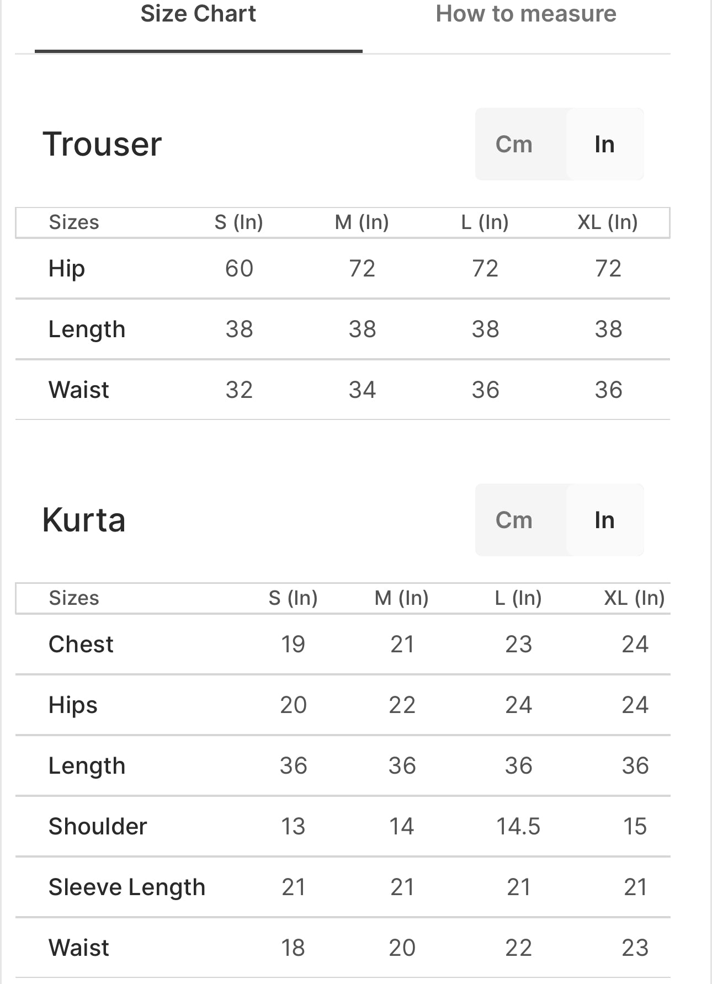
Task: Click the Trouser S (In) column header
Action: [238, 222]
